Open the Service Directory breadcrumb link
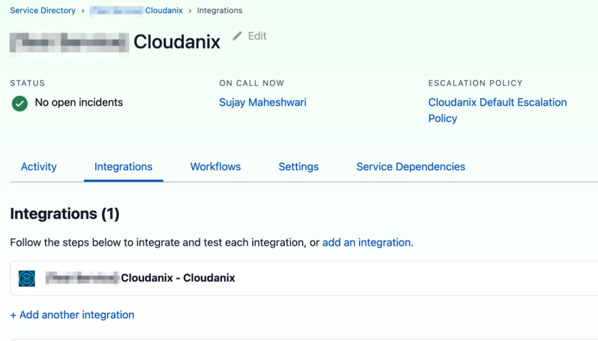This screenshot has height=341, width=598. point(43,11)
